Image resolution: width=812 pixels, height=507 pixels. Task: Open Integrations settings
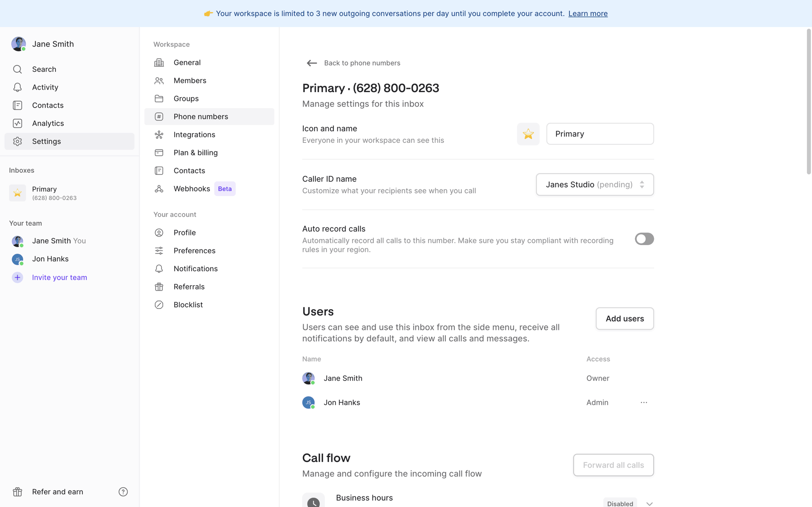click(x=209, y=135)
